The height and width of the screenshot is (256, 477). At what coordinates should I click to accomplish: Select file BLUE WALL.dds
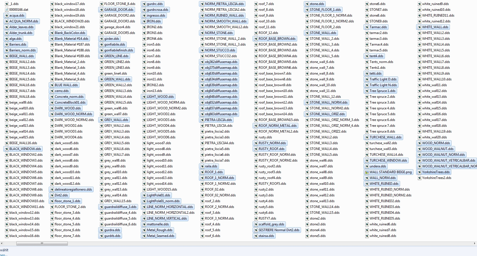pyautogui.click(x=64, y=85)
